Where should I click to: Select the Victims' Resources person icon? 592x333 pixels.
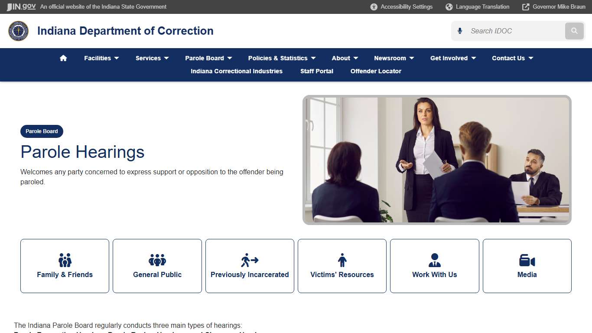click(x=342, y=259)
